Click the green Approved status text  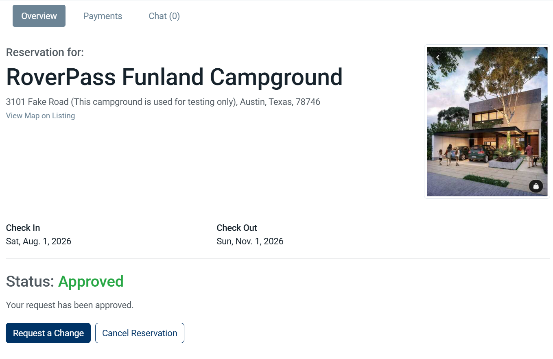tap(91, 281)
